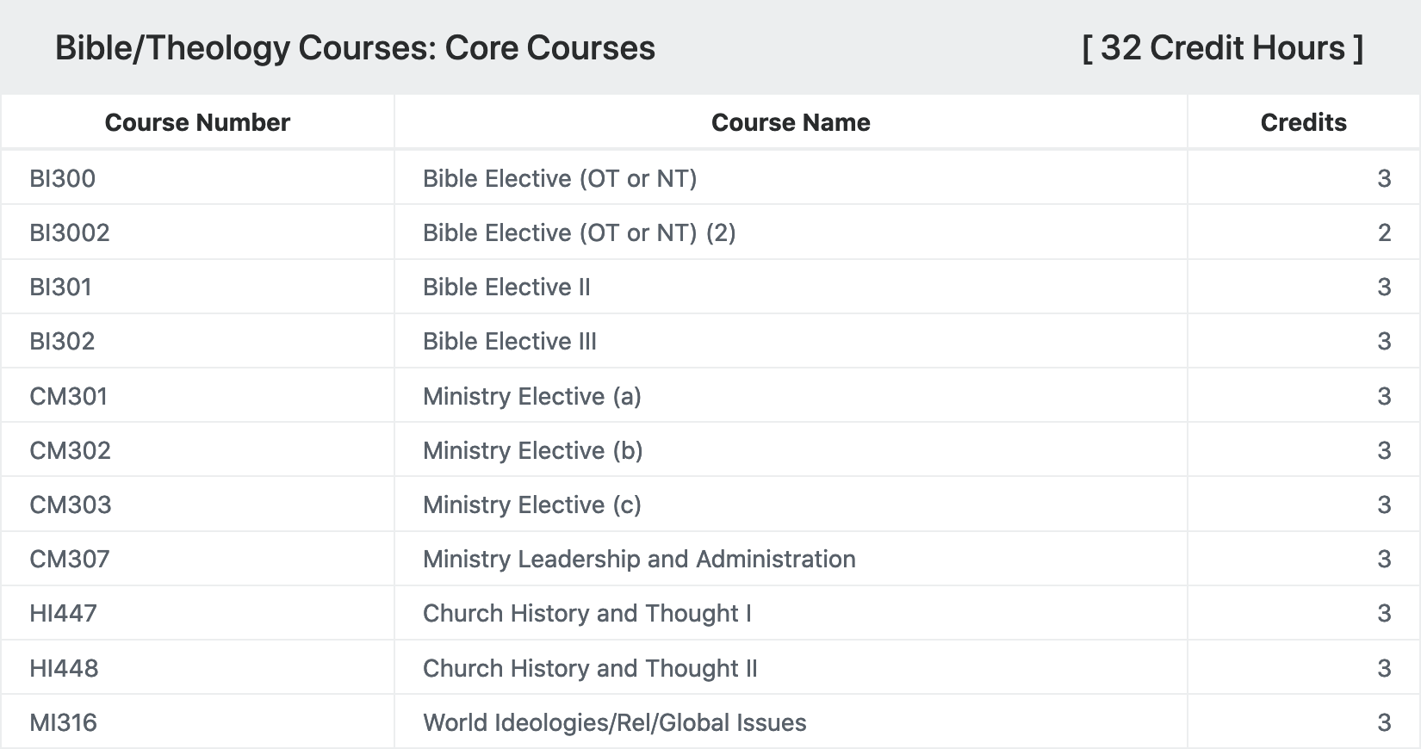Screen dimensions: 1421x749
Task: Click Bible Elective II course name
Action: click(x=506, y=287)
